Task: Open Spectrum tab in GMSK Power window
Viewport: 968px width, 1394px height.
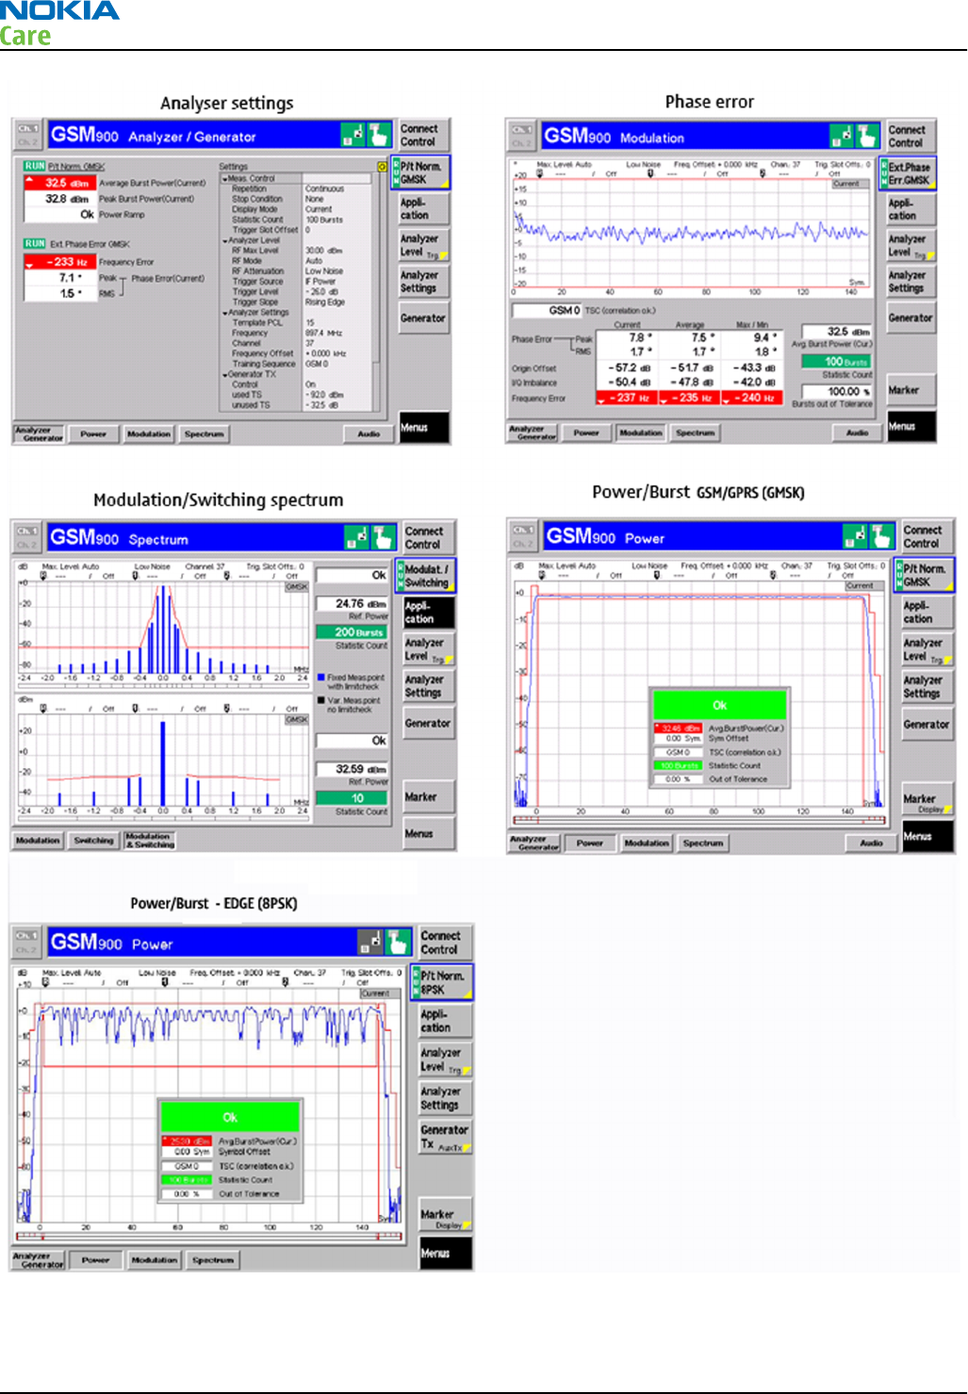Action: coord(703,844)
